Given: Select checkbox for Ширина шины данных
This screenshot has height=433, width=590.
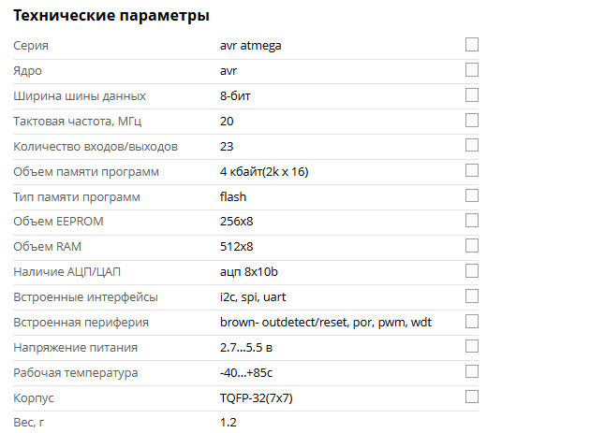Looking at the screenshot, I should click(x=472, y=95).
